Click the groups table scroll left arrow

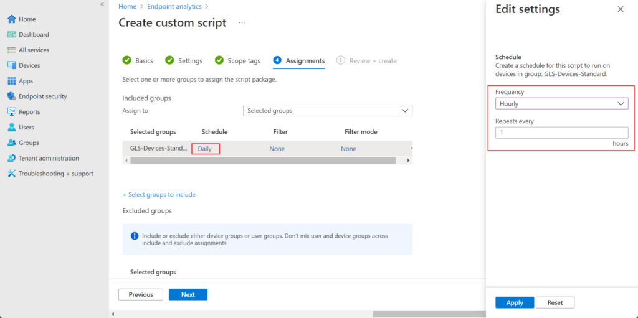pyautogui.click(x=126, y=161)
